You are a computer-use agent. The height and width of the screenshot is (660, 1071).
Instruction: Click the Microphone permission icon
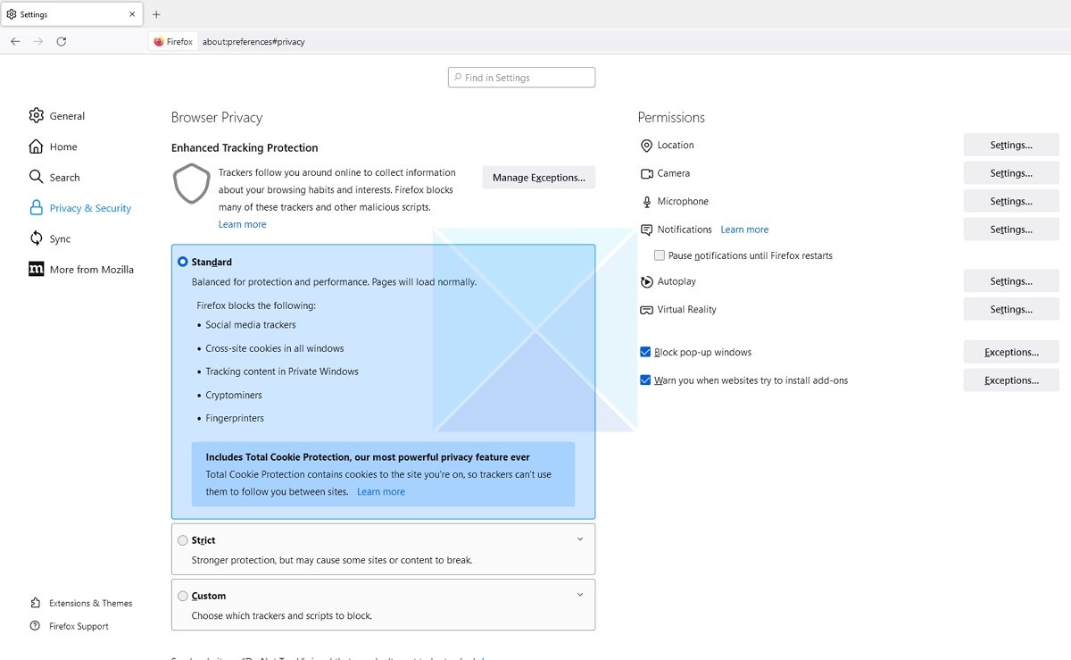[647, 202]
